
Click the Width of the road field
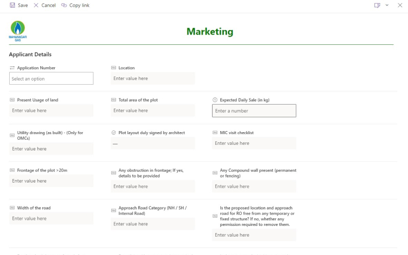click(x=52, y=218)
